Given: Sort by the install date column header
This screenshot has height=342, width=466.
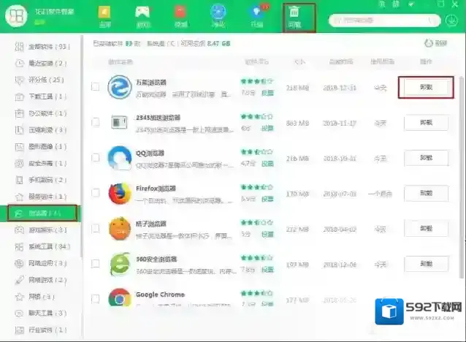Looking at the screenshot, I should point(342,61).
